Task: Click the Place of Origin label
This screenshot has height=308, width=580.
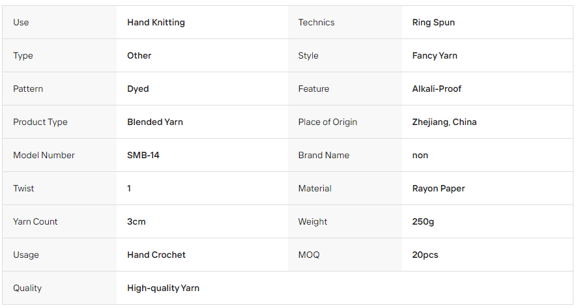Action: click(327, 122)
